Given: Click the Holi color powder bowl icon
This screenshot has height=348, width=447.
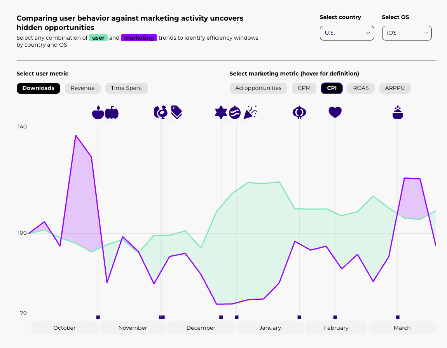Looking at the screenshot, I should pyautogui.click(x=397, y=112).
